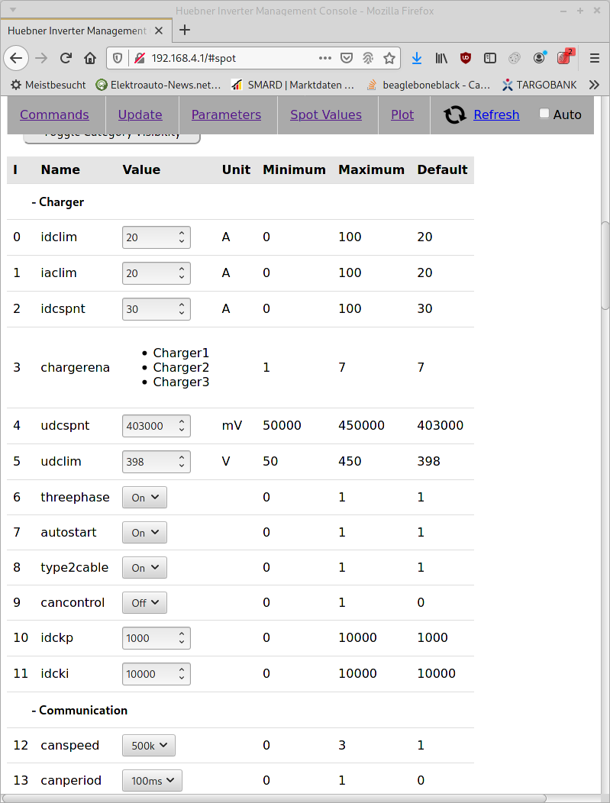Click the browser reload page icon
The height and width of the screenshot is (803, 610).
[66, 58]
